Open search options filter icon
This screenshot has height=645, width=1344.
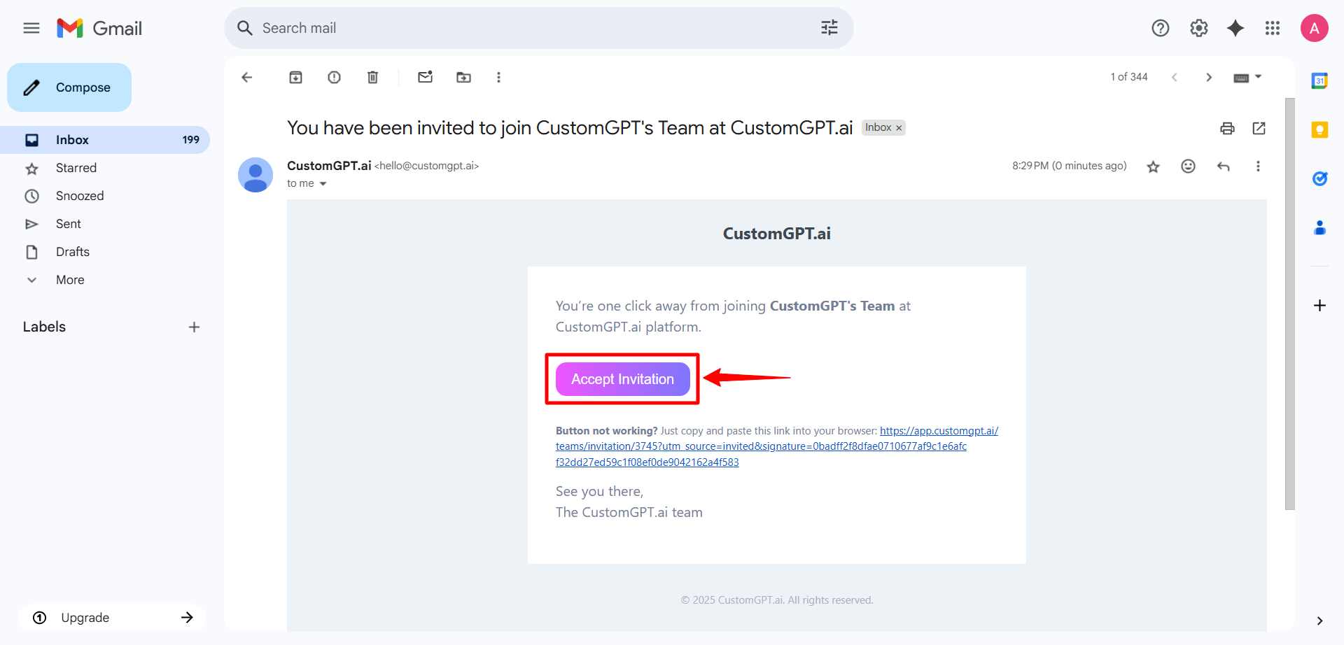click(829, 28)
